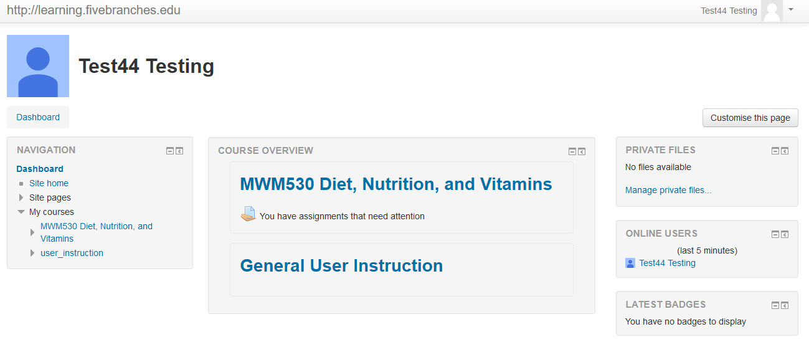The width and height of the screenshot is (809, 342).
Task: Collapse the Navigation block with minus icon
Action: pos(170,151)
